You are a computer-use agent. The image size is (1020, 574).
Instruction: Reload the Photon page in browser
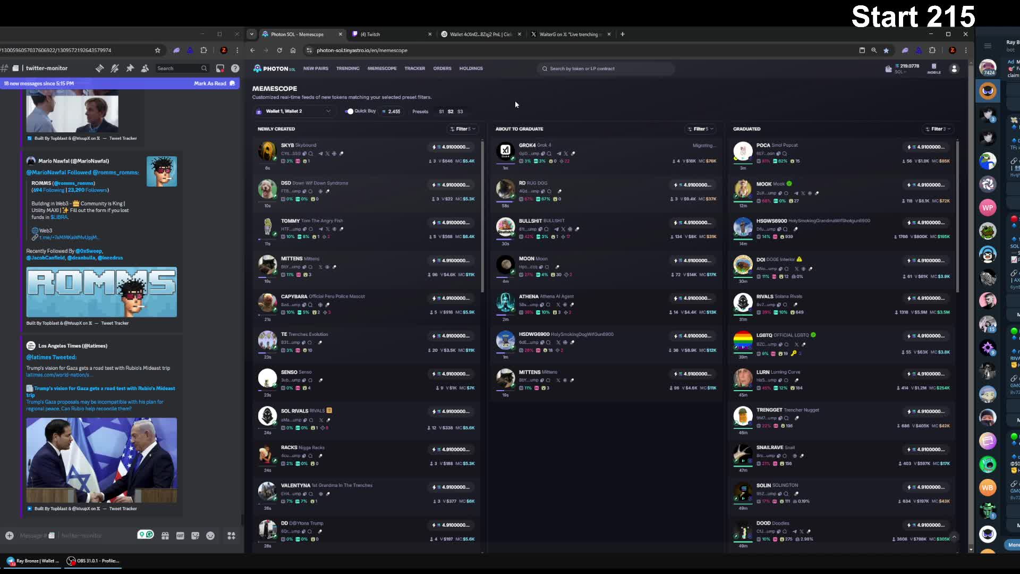(279, 50)
